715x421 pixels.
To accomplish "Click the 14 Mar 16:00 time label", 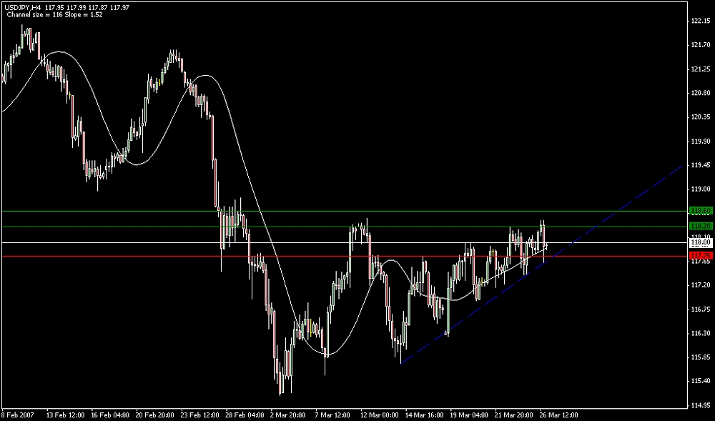I will 423,415.
